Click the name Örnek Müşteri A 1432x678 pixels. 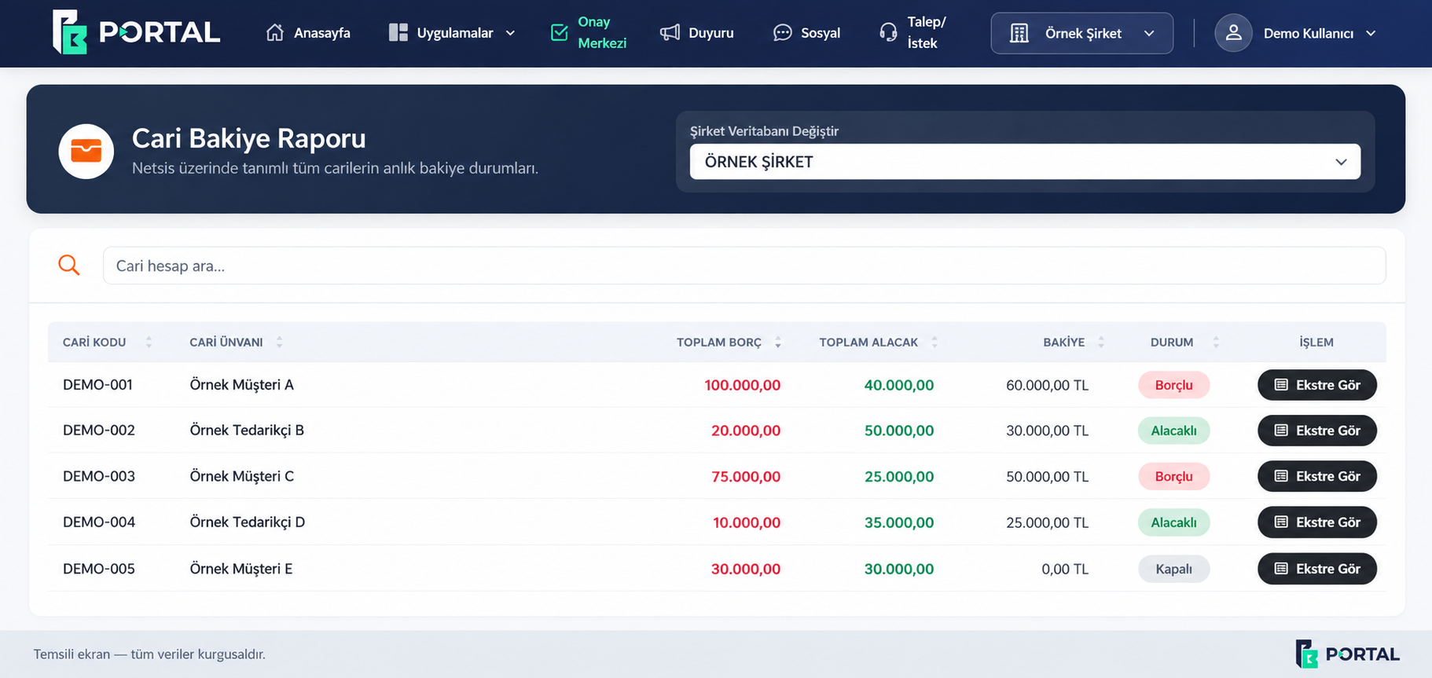pos(241,385)
